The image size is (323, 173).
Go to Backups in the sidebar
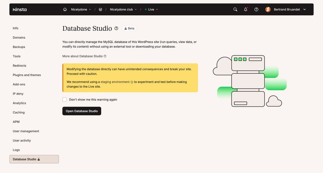19,47
